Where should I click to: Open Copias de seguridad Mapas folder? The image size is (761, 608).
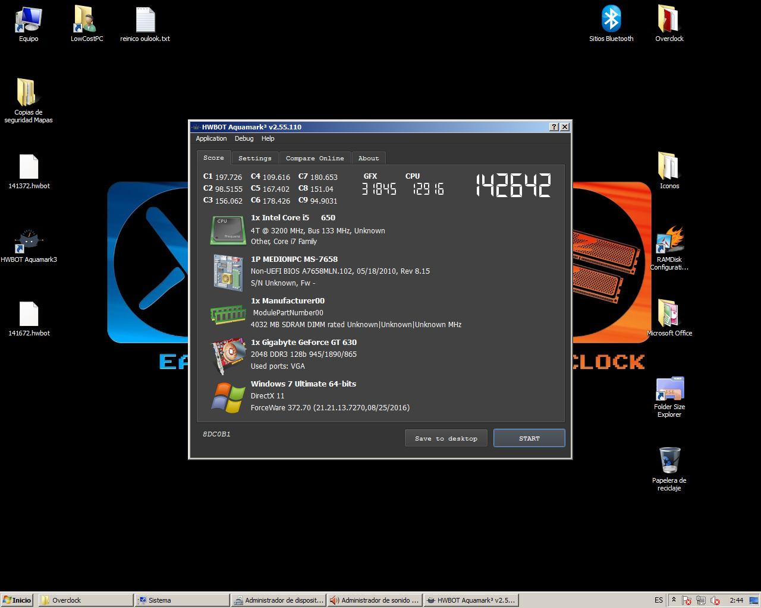[x=29, y=100]
